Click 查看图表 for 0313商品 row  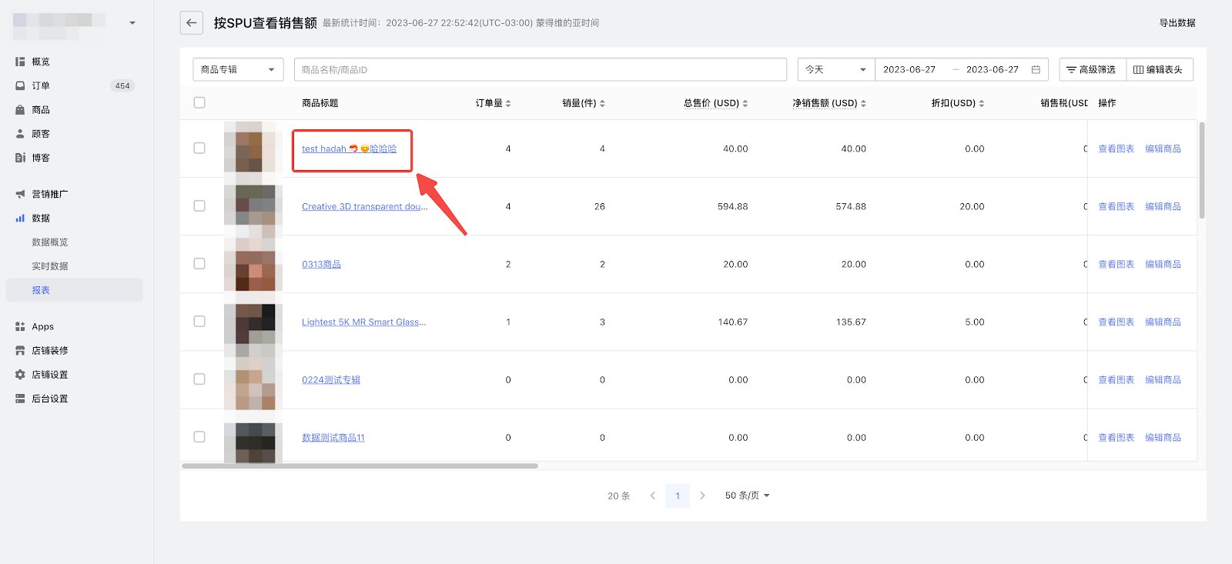(x=1116, y=264)
